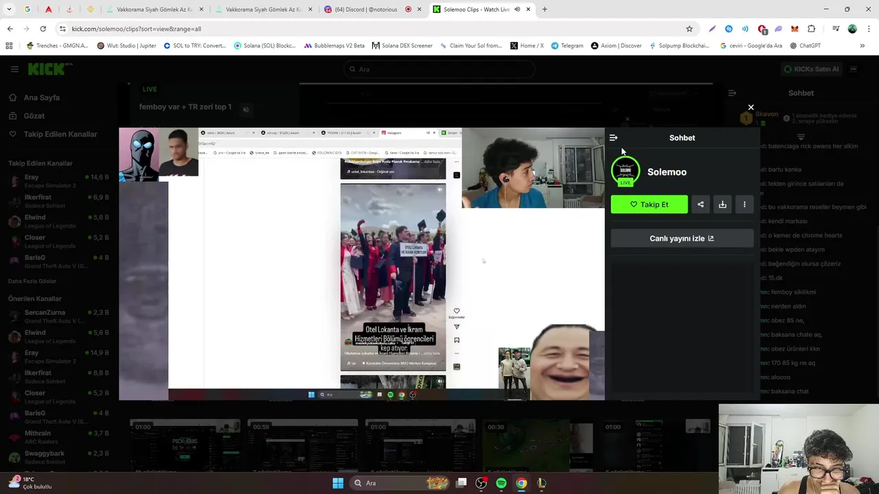Follow Solemoo with the Takip Et button
This screenshot has width=879, height=494.
(649, 204)
